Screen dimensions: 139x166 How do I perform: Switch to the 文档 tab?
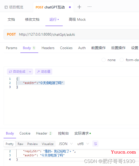pos(11,19)
